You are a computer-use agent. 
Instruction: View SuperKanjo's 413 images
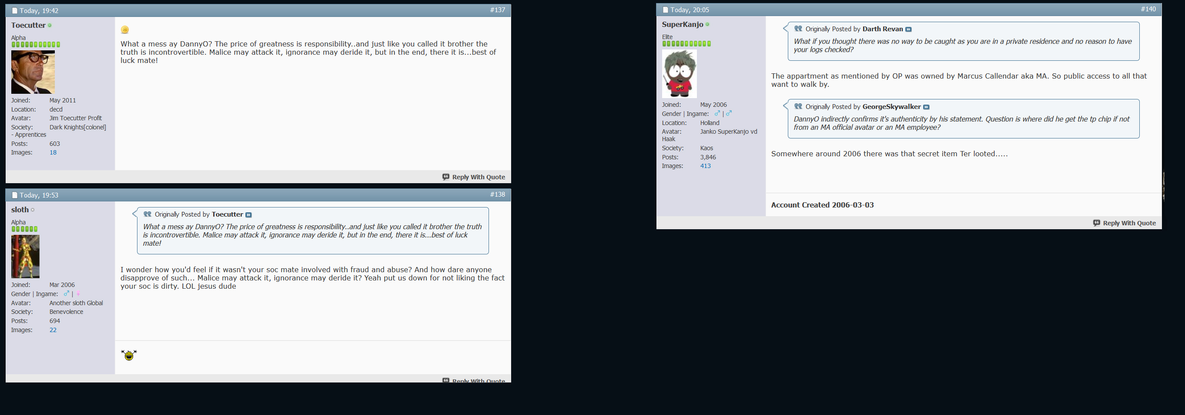705,166
